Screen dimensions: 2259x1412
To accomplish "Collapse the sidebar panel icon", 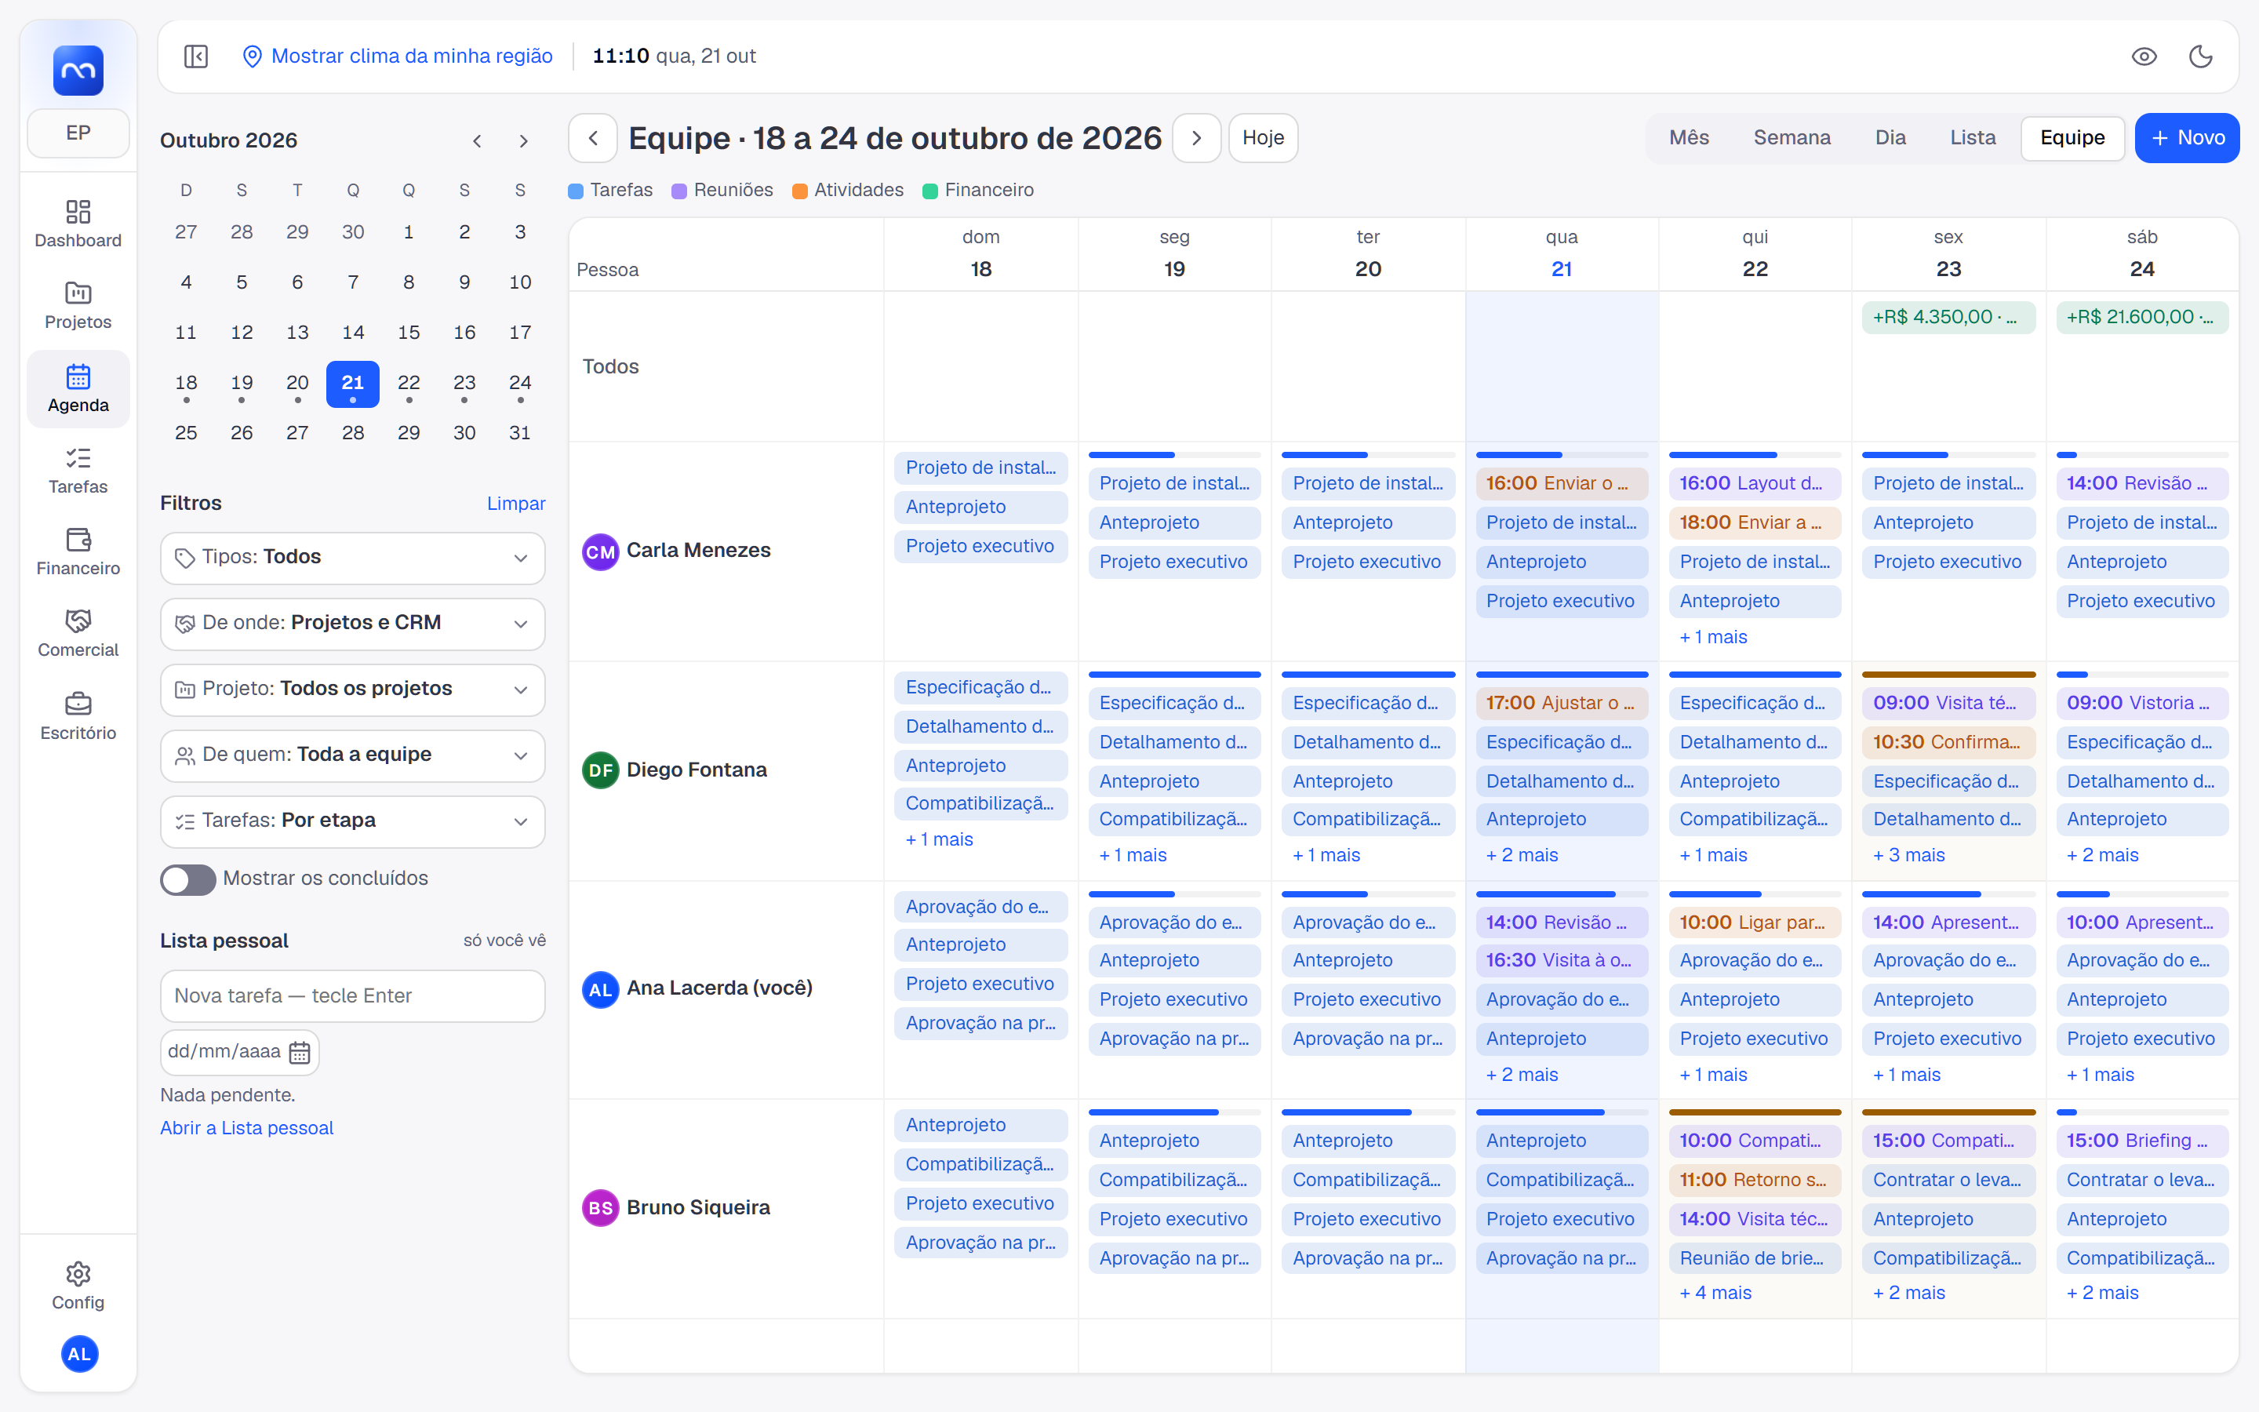I will (196, 56).
